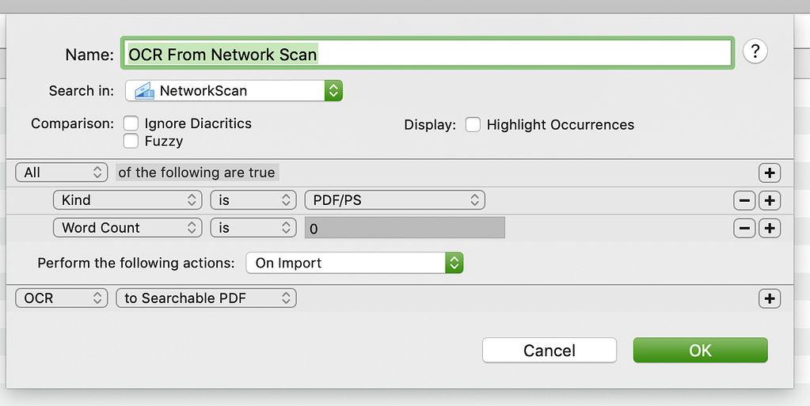Change the OCR action type dropdown
The height and width of the screenshot is (406, 810).
62,298
